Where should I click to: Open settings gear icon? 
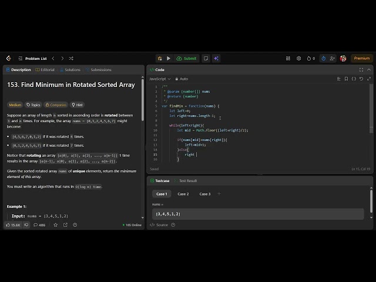coord(298,58)
